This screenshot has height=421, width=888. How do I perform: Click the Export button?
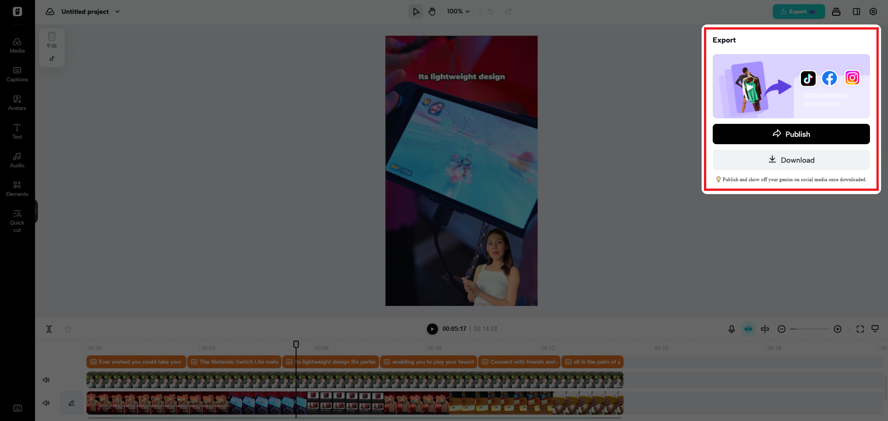pos(798,12)
